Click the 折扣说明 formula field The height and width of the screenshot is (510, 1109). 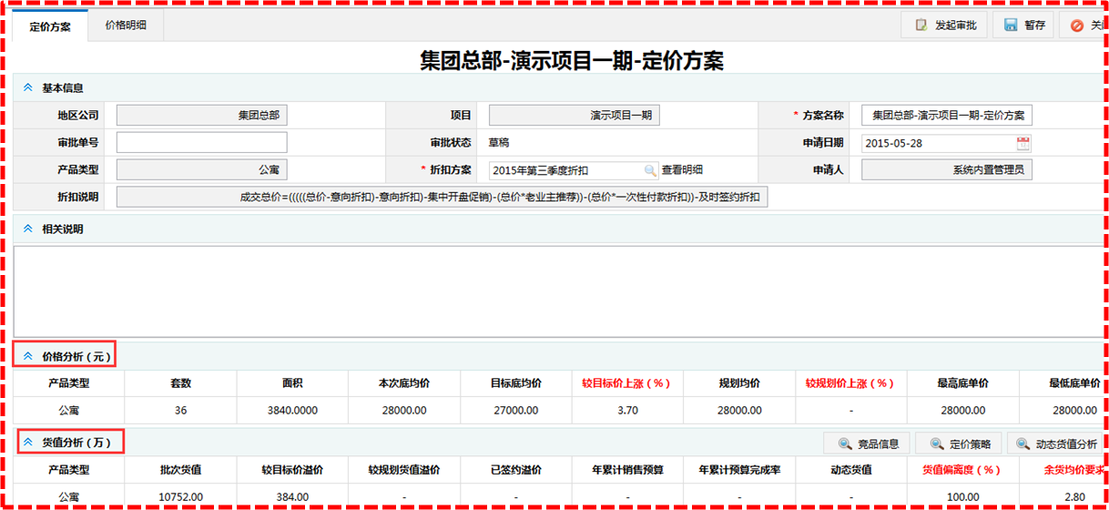pyautogui.click(x=442, y=198)
